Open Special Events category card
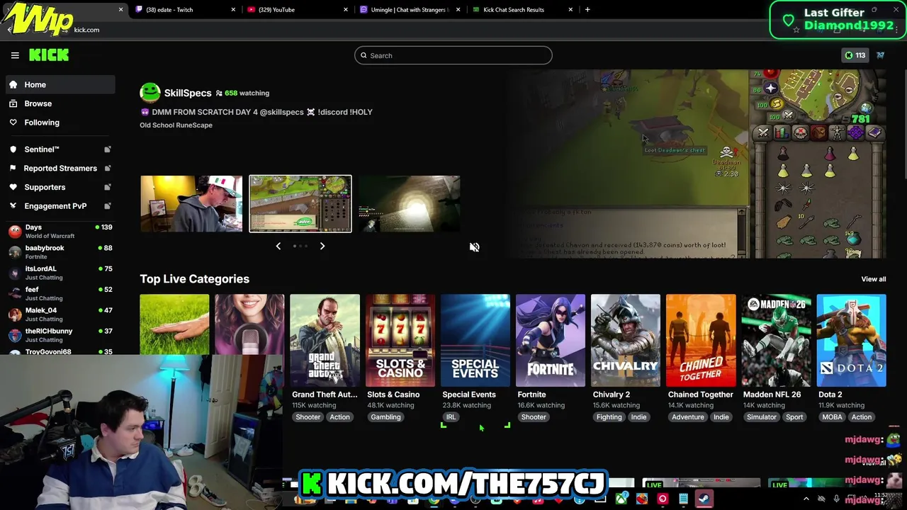The width and height of the screenshot is (907, 510). pyautogui.click(x=475, y=340)
